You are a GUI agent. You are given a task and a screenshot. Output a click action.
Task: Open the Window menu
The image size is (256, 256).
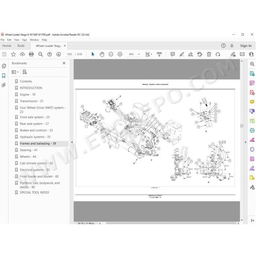pos(34,40)
